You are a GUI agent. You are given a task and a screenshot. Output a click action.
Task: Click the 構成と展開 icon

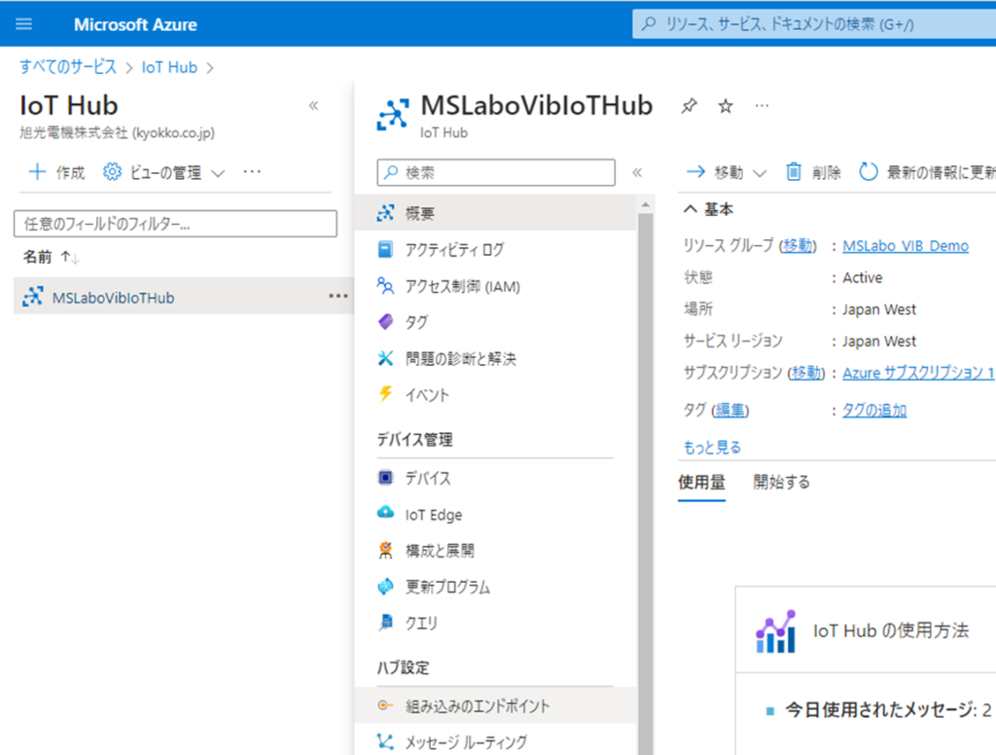point(385,550)
